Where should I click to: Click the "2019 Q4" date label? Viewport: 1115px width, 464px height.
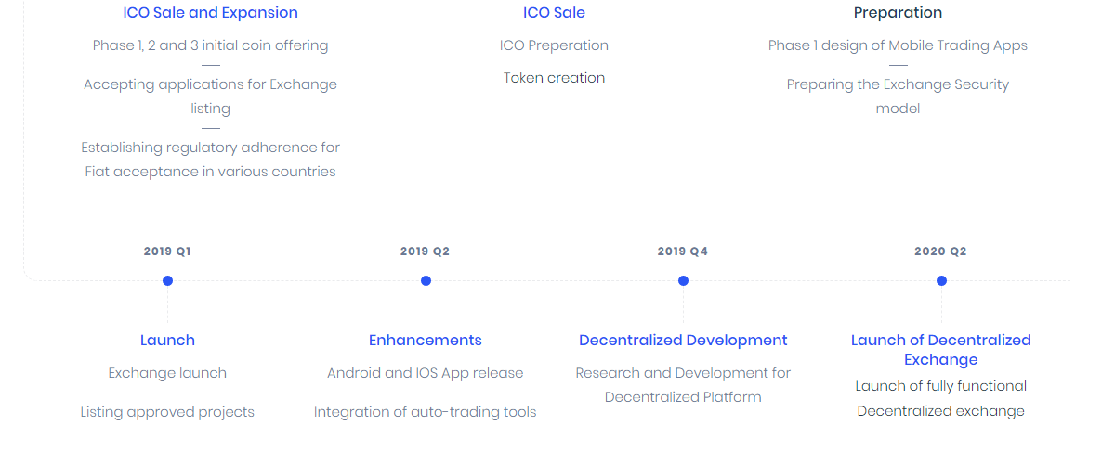click(683, 251)
